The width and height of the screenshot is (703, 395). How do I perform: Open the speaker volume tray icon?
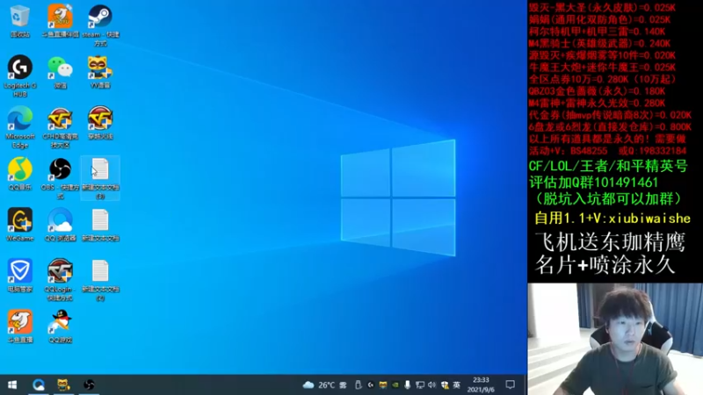pyautogui.click(x=431, y=384)
